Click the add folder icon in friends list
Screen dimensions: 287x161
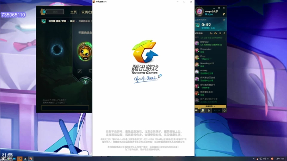point(216,33)
